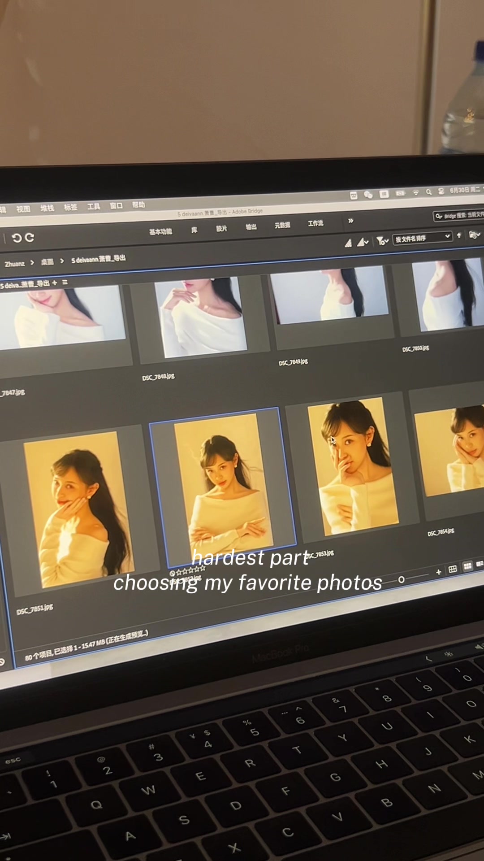This screenshot has height=861, width=484.
Task: Click the DSC_7848.jpg file name
Action: click(x=158, y=377)
